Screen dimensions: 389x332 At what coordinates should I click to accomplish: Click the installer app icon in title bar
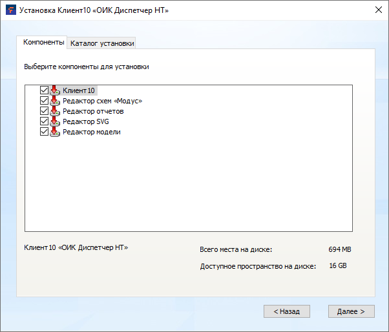[x=10, y=10]
